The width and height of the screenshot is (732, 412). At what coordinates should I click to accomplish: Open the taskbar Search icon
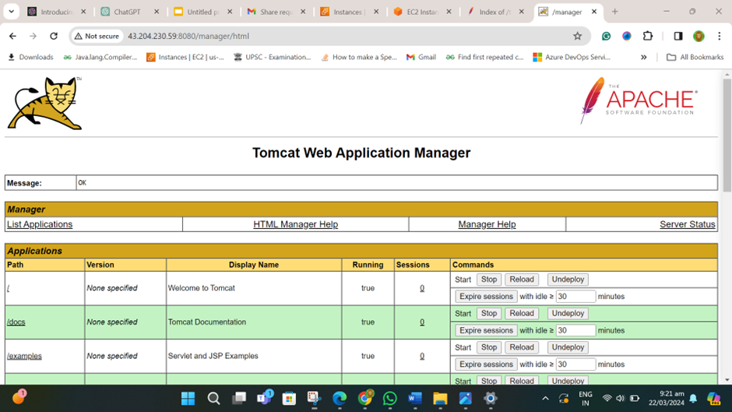[x=213, y=399]
